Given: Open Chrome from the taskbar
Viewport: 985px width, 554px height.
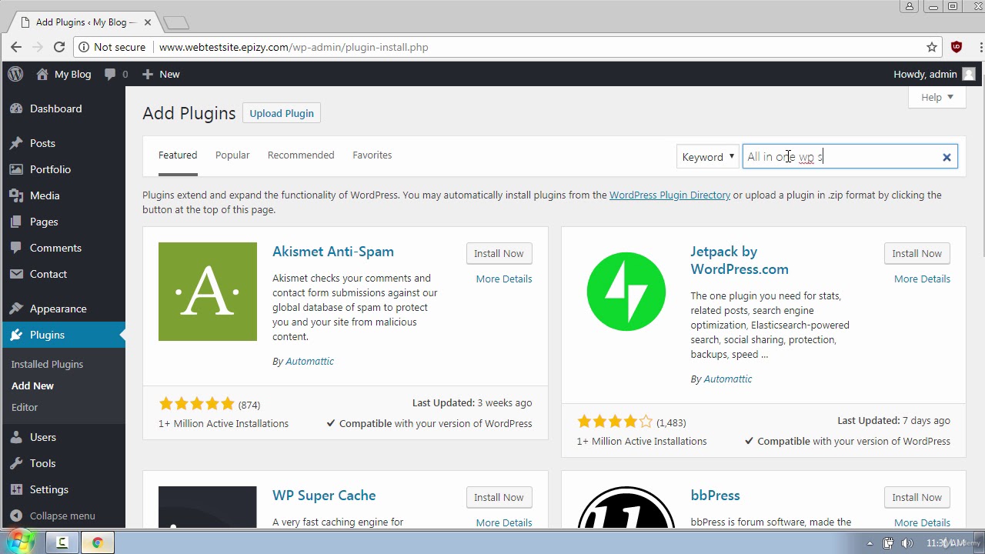Looking at the screenshot, I should click(x=98, y=542).
